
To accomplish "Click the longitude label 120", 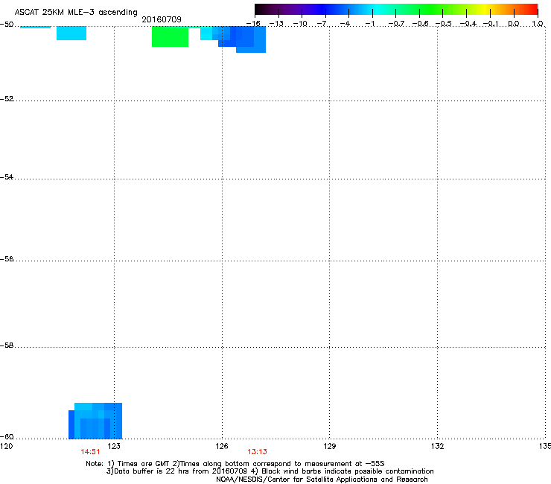I will (x=6, y=446).
